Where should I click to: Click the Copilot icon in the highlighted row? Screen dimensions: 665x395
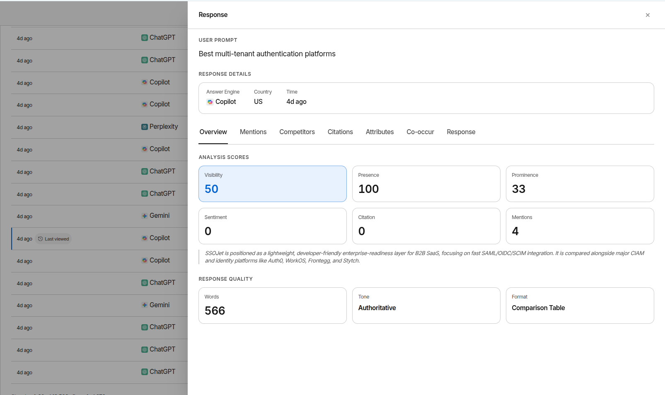point(145,238)
